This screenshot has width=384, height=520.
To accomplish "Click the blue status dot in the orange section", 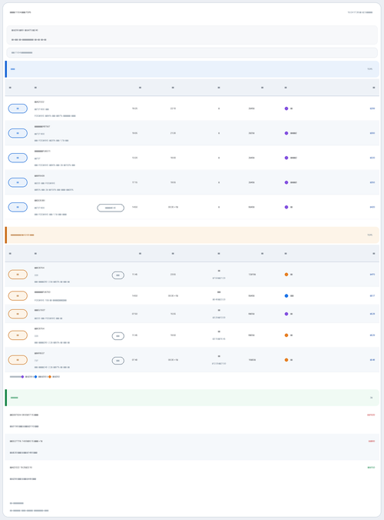I will click(x=286, y=296).
